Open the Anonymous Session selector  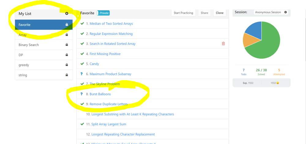pyautogui.click(x=268, y=12)
